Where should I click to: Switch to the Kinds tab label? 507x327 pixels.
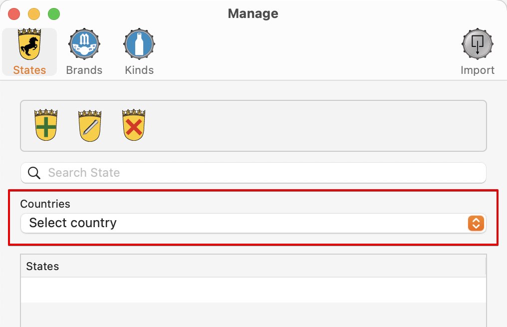click(139, 70)
